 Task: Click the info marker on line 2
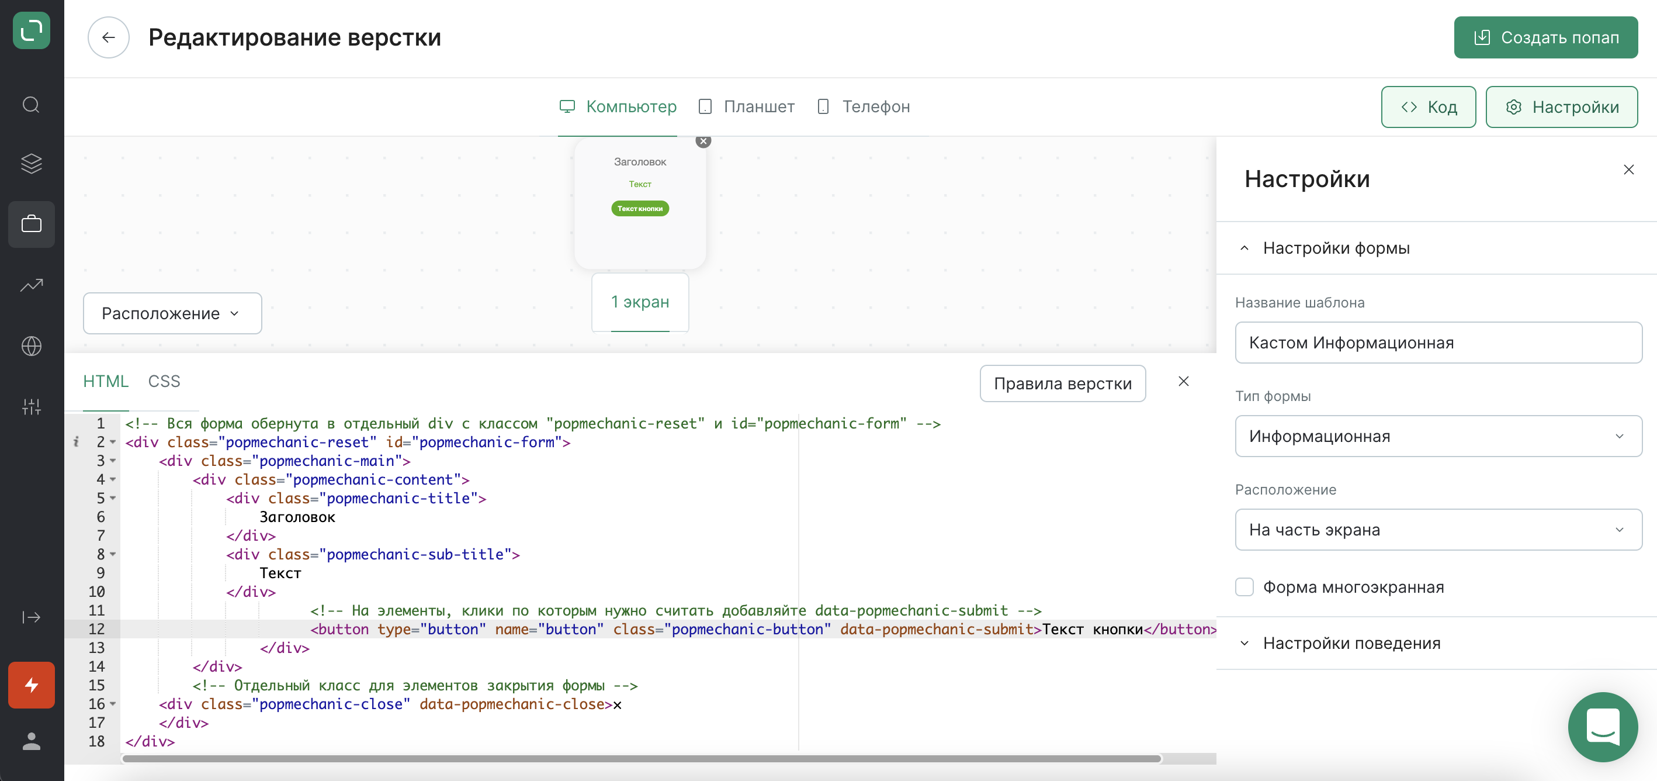pyautogui.click(x=76, y=442)
